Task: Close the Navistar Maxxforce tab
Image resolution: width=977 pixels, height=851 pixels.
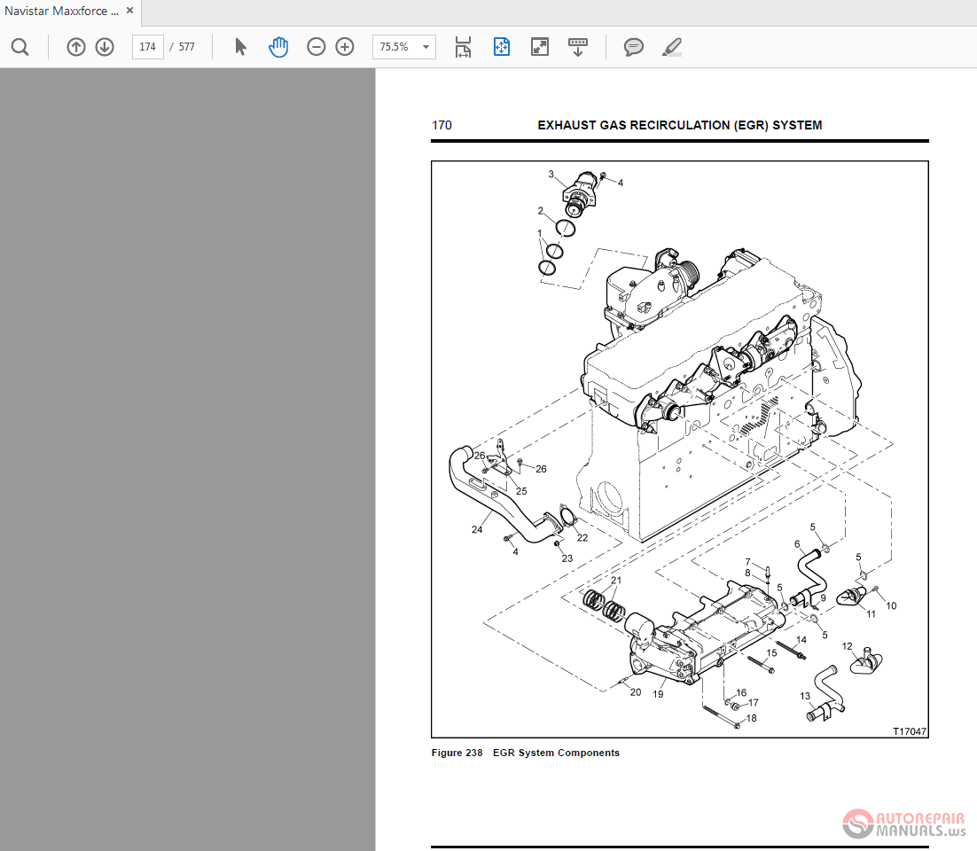Action: 129,11
